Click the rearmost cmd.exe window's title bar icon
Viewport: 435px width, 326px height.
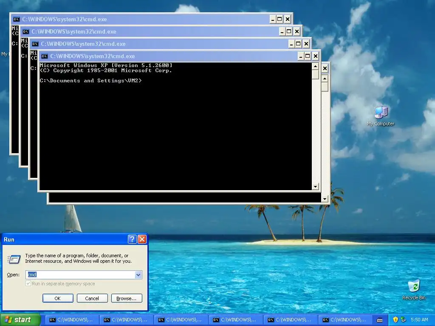(17, 19)
